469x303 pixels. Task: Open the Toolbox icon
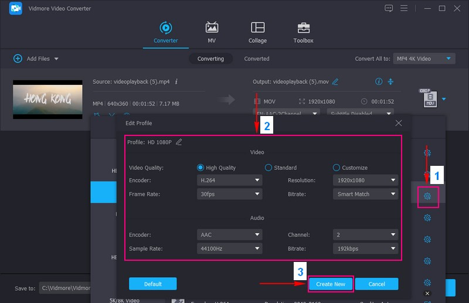tap(303, 32)
